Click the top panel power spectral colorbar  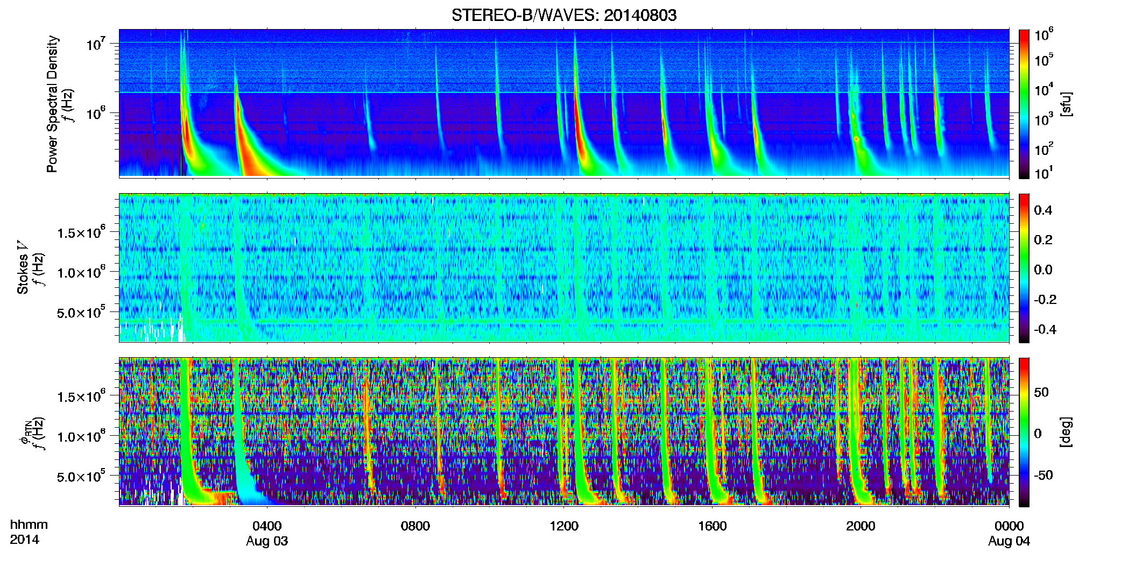tap(1024, 104)
